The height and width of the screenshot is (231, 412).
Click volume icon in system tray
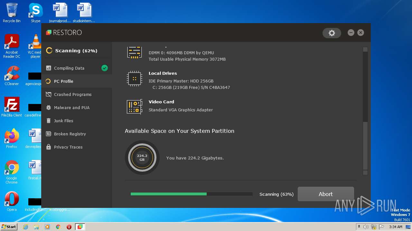(366, 227)
